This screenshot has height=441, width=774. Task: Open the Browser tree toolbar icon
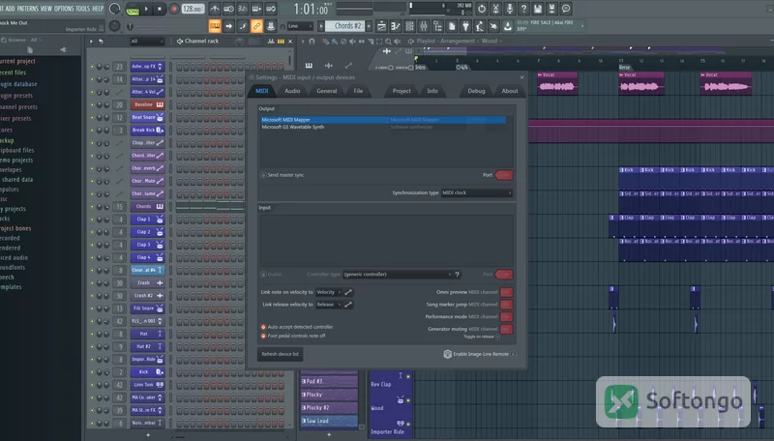[x=437, y=26]
